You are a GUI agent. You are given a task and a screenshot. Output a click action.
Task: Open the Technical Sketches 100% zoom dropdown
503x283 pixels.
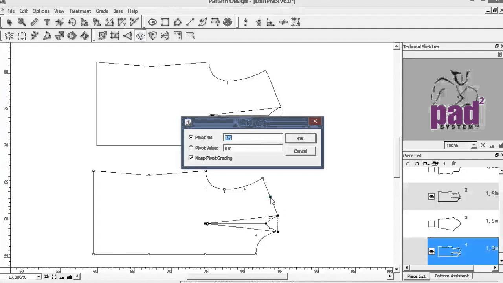click(x=474, y=145)
